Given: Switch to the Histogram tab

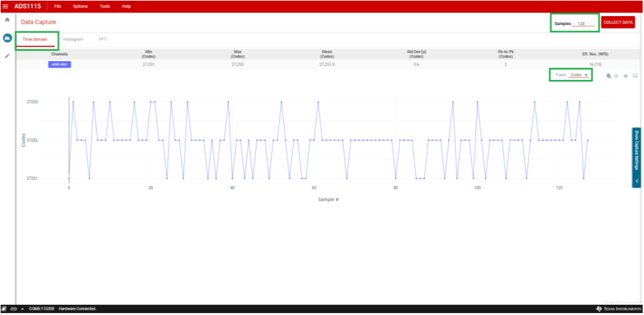Looking at the screenshot, I should [x=73, y=40].
